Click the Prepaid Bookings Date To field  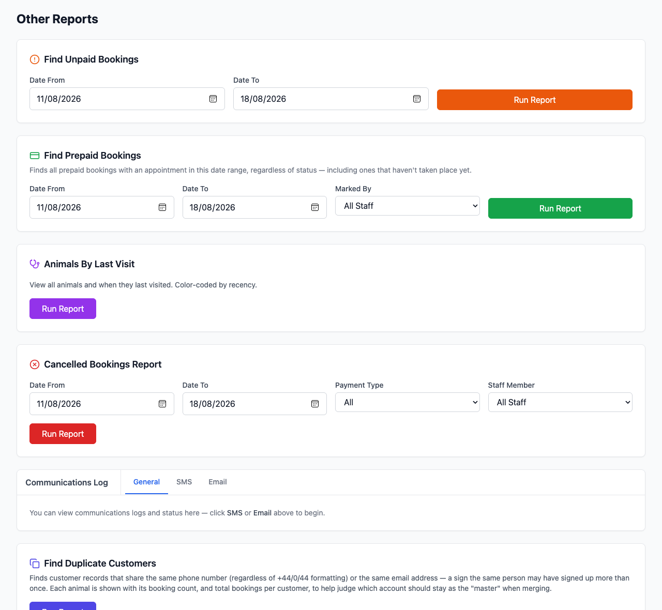pos(254,207)
